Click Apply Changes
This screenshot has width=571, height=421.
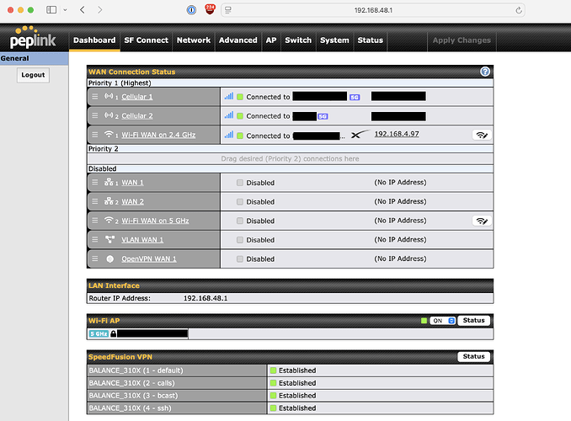(x=462, y=40)
